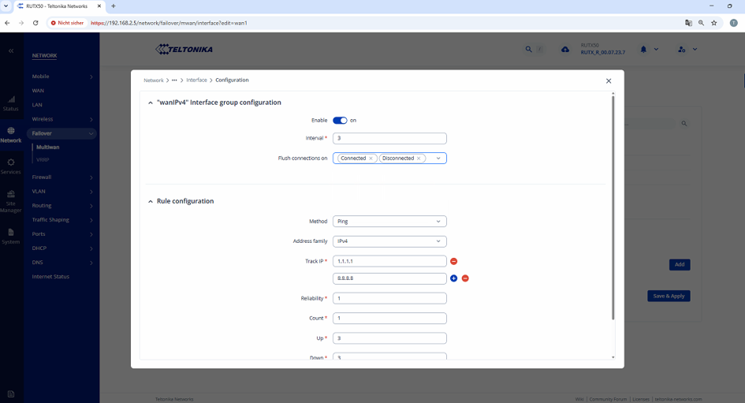Expand the Firewall menu item

tap(61, 177)
